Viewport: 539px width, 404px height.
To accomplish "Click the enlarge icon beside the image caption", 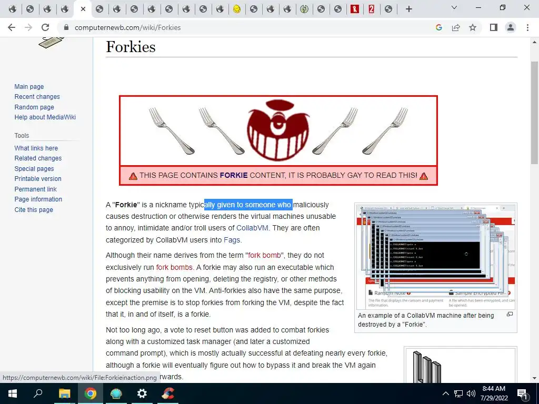I will [510, 314].
